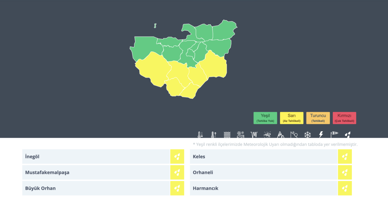Image resolution: width=388 pixels, height=198 pixels.
Task: Click the windsock icon
Action: 334,134
